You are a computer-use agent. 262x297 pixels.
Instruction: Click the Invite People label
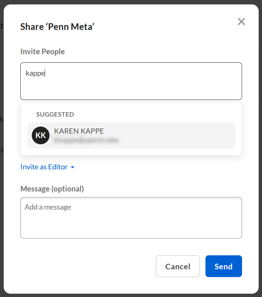pos(42,52)
